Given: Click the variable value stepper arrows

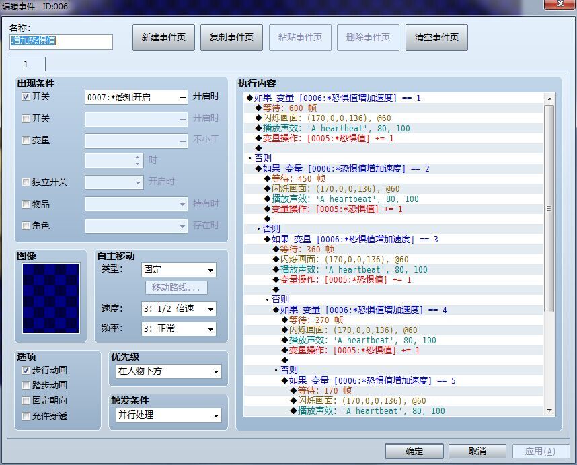Looking at the screenshot, I should [138, 160].
